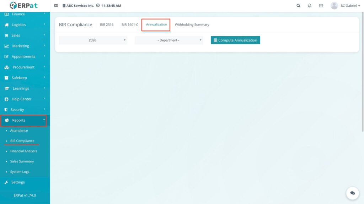
Task: Click the Security shield icon
Action: pos(6,110)
